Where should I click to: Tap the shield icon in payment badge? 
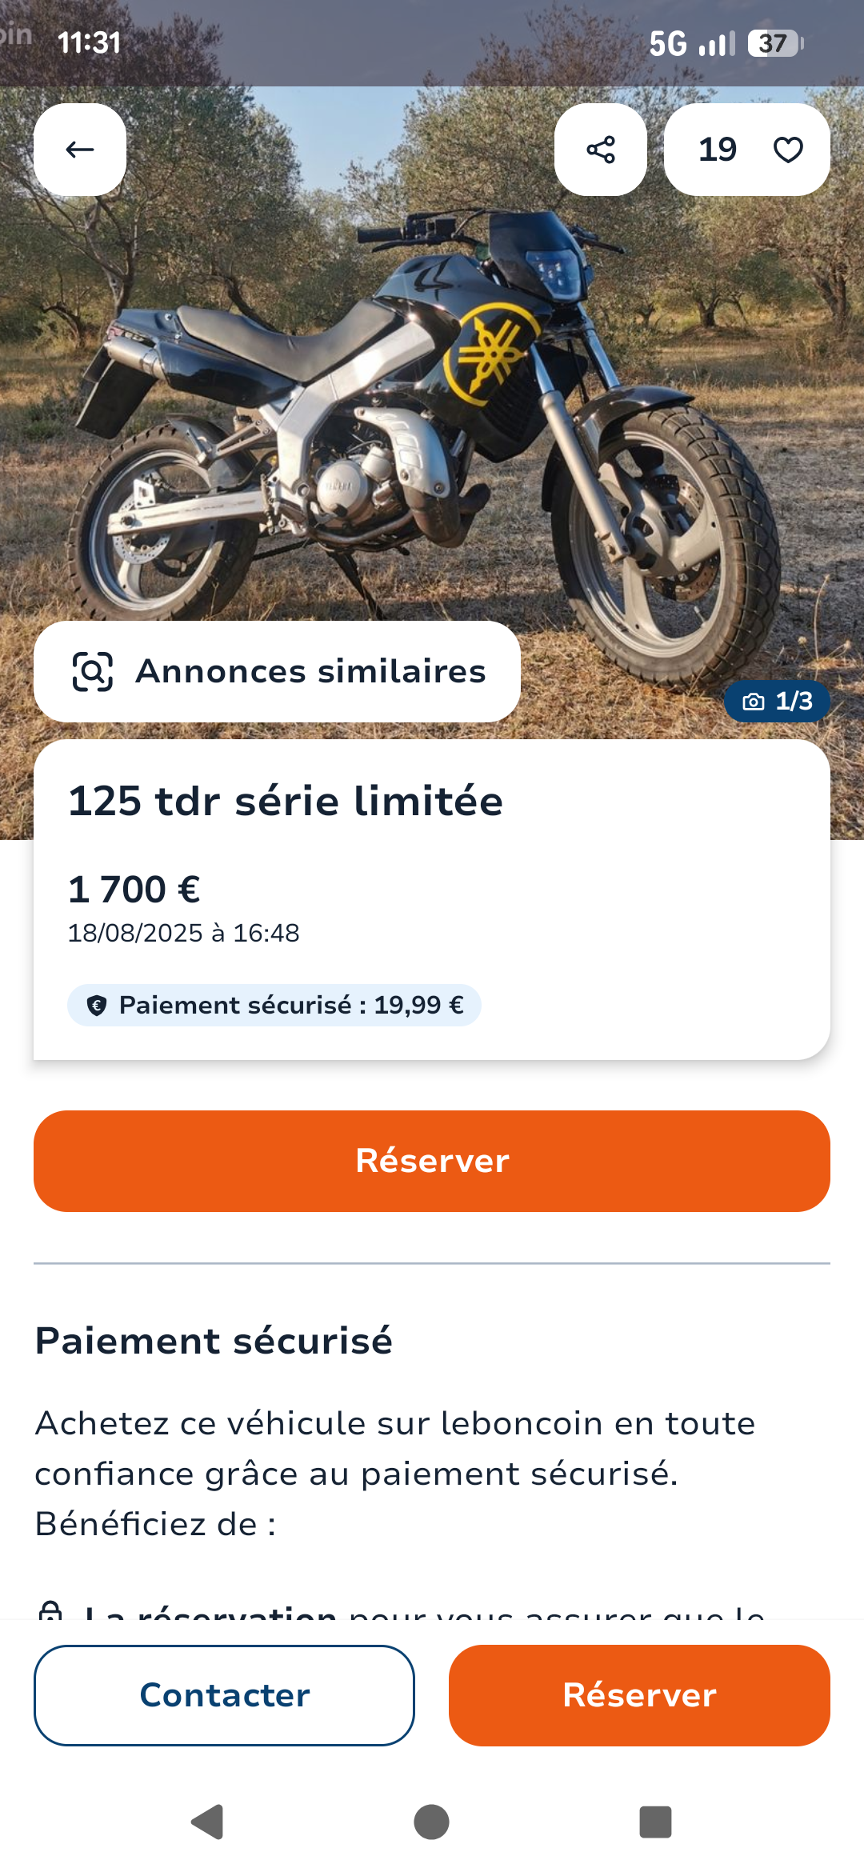click(97, 1006)
